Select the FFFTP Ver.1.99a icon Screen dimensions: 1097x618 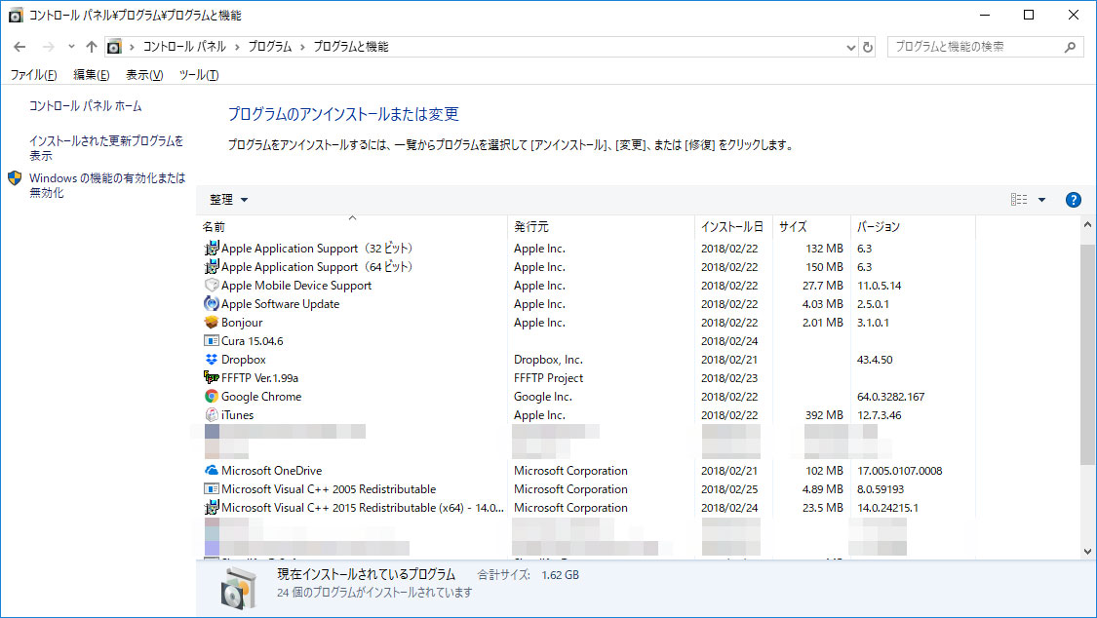click(212, 378)
